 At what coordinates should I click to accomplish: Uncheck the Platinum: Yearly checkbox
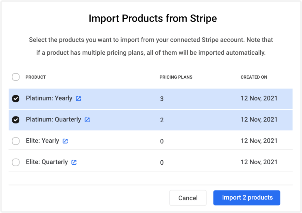16,98
